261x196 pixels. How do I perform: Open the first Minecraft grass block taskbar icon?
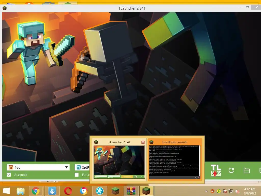(x=115, y=191)
